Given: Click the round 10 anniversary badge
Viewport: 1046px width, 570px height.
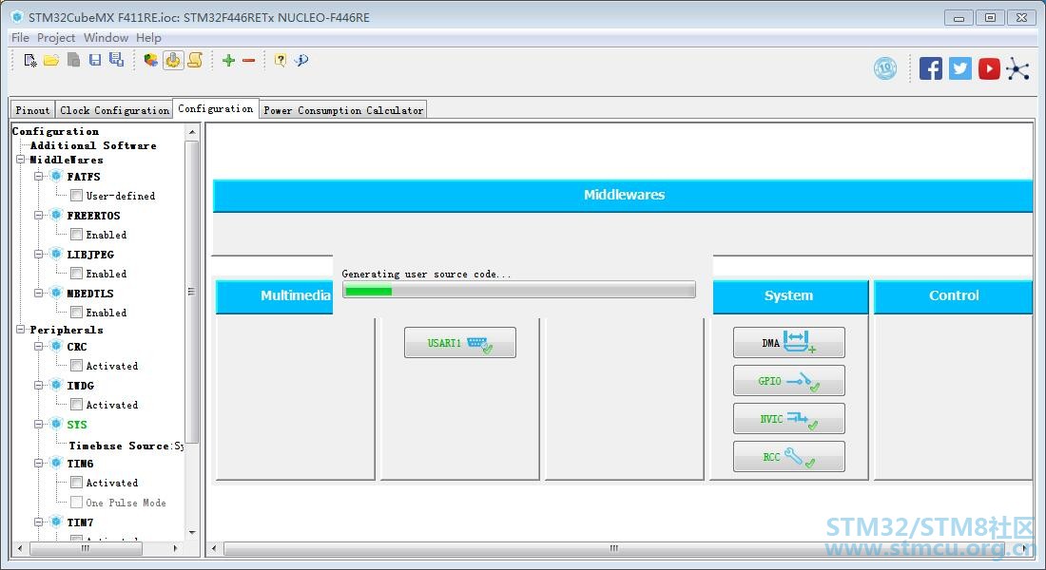Looking at the screenshot, I should (x=885, y=68).
